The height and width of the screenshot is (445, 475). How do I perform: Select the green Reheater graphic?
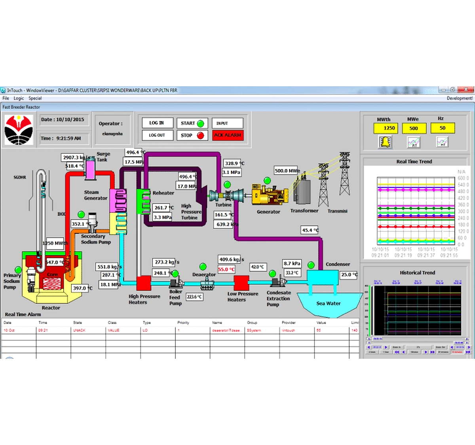143,201
